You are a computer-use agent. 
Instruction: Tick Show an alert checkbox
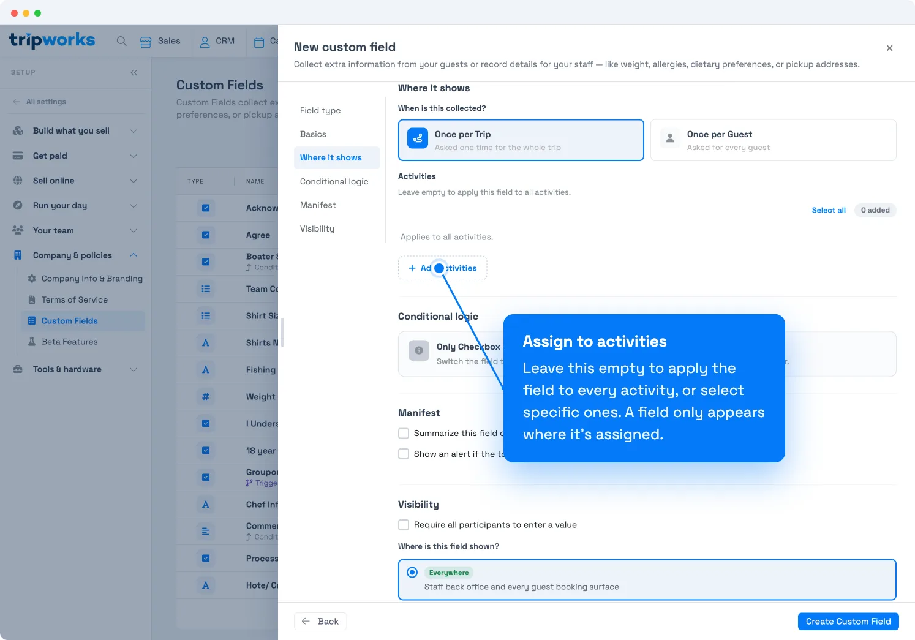(x=404, y=454)
